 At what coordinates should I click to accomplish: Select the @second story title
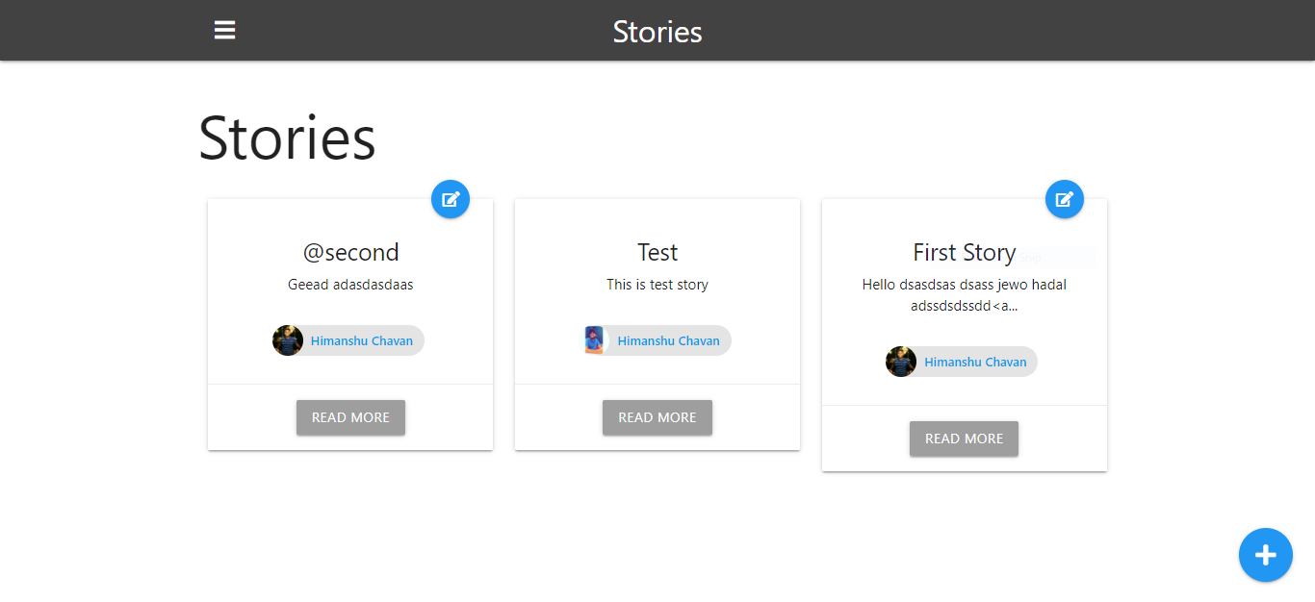coord(350,252)
